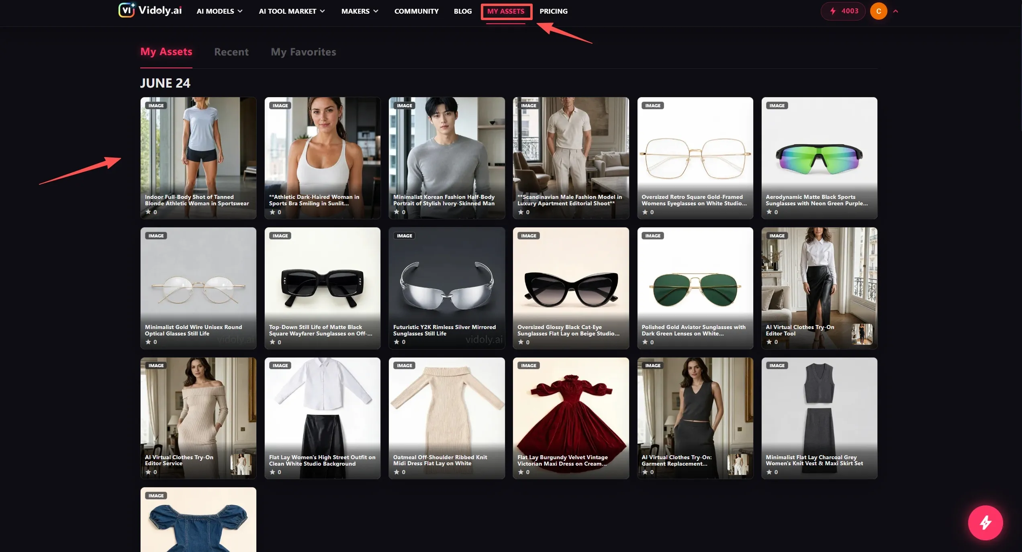Viewport: 1022px width, 552px height.
Task: Star the Polished Gold Aviator Sunglasses image
Action: (x=645, y=342)
